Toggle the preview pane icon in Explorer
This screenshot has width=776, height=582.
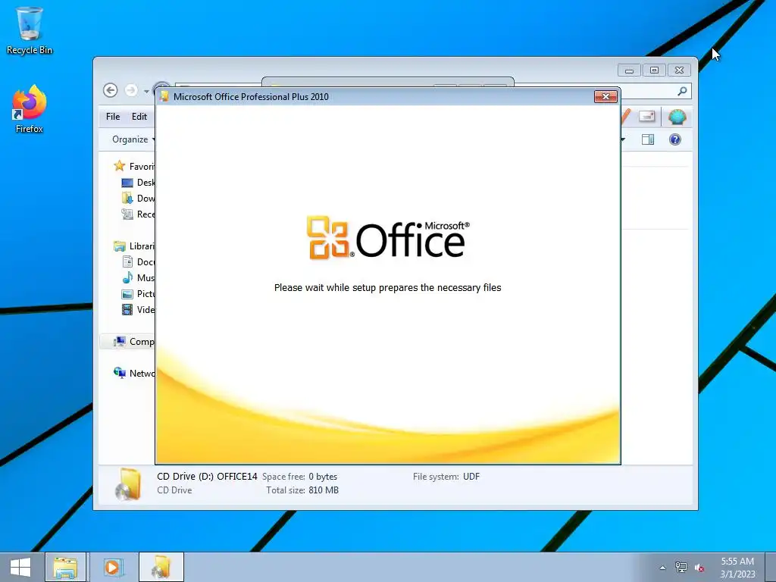(648, 139)
